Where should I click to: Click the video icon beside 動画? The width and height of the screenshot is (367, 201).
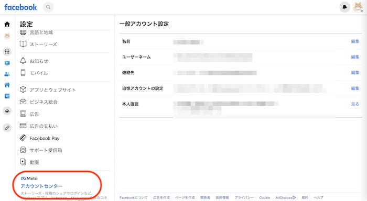pyautogui.click(x=23, y=162)
